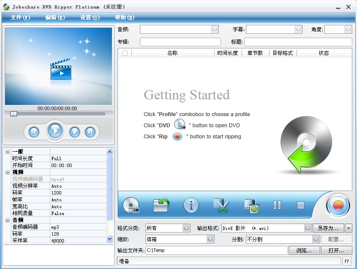The height and width of the screenshot is (269, 357).
Task: Click the blue Info icon in toolbar
Action: [191, 205]
